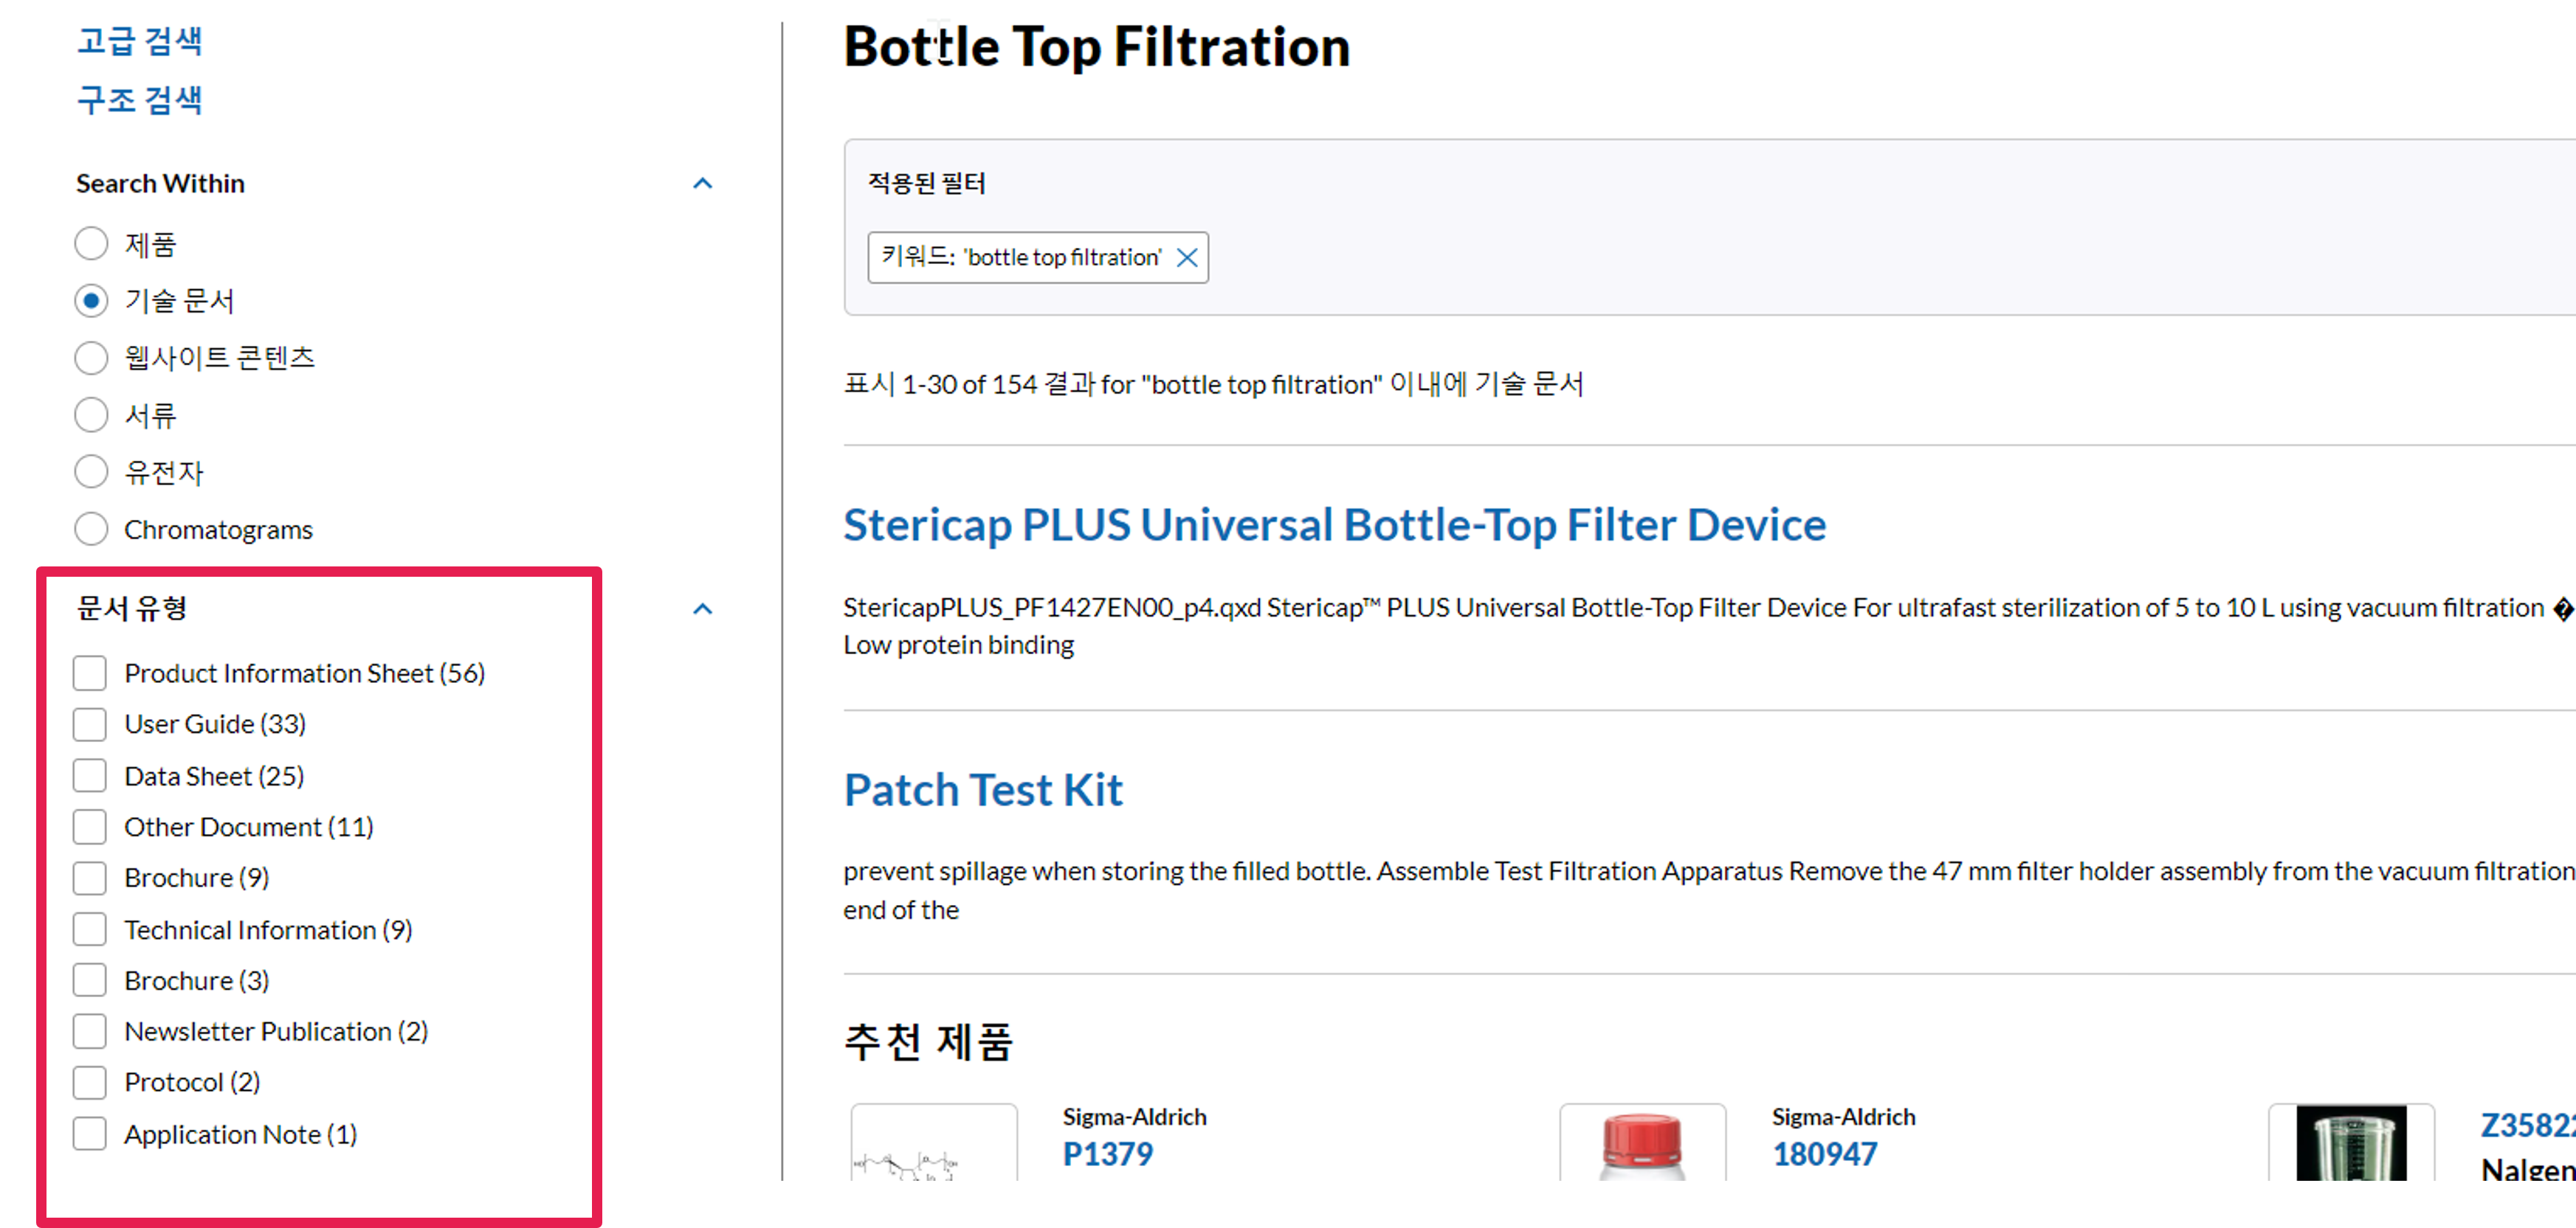The width and height of the screenshot is (2576, 1228).
Task: Remove the 'bottle top filtration' keyword filter
Action: [x=1187, y=258]
